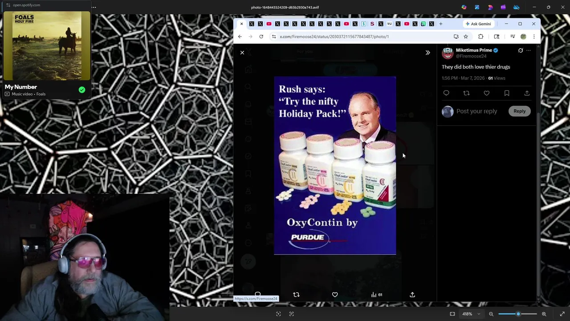Click the fit-to-window icon beside 418%
The image size is (570, 321).
(x=452, y=314)
